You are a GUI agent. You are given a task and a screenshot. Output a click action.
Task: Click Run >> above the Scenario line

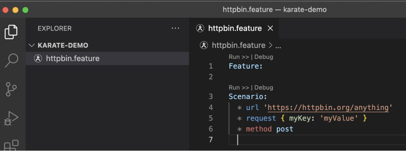coord(239,87)
